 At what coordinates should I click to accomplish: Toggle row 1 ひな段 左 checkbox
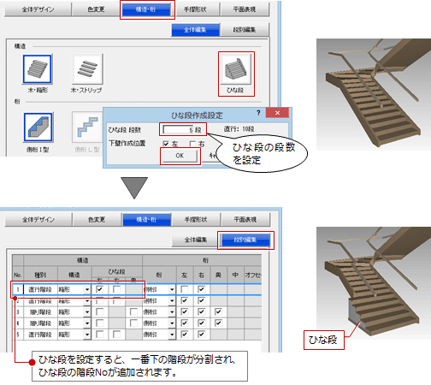click(x=99, y=289)
